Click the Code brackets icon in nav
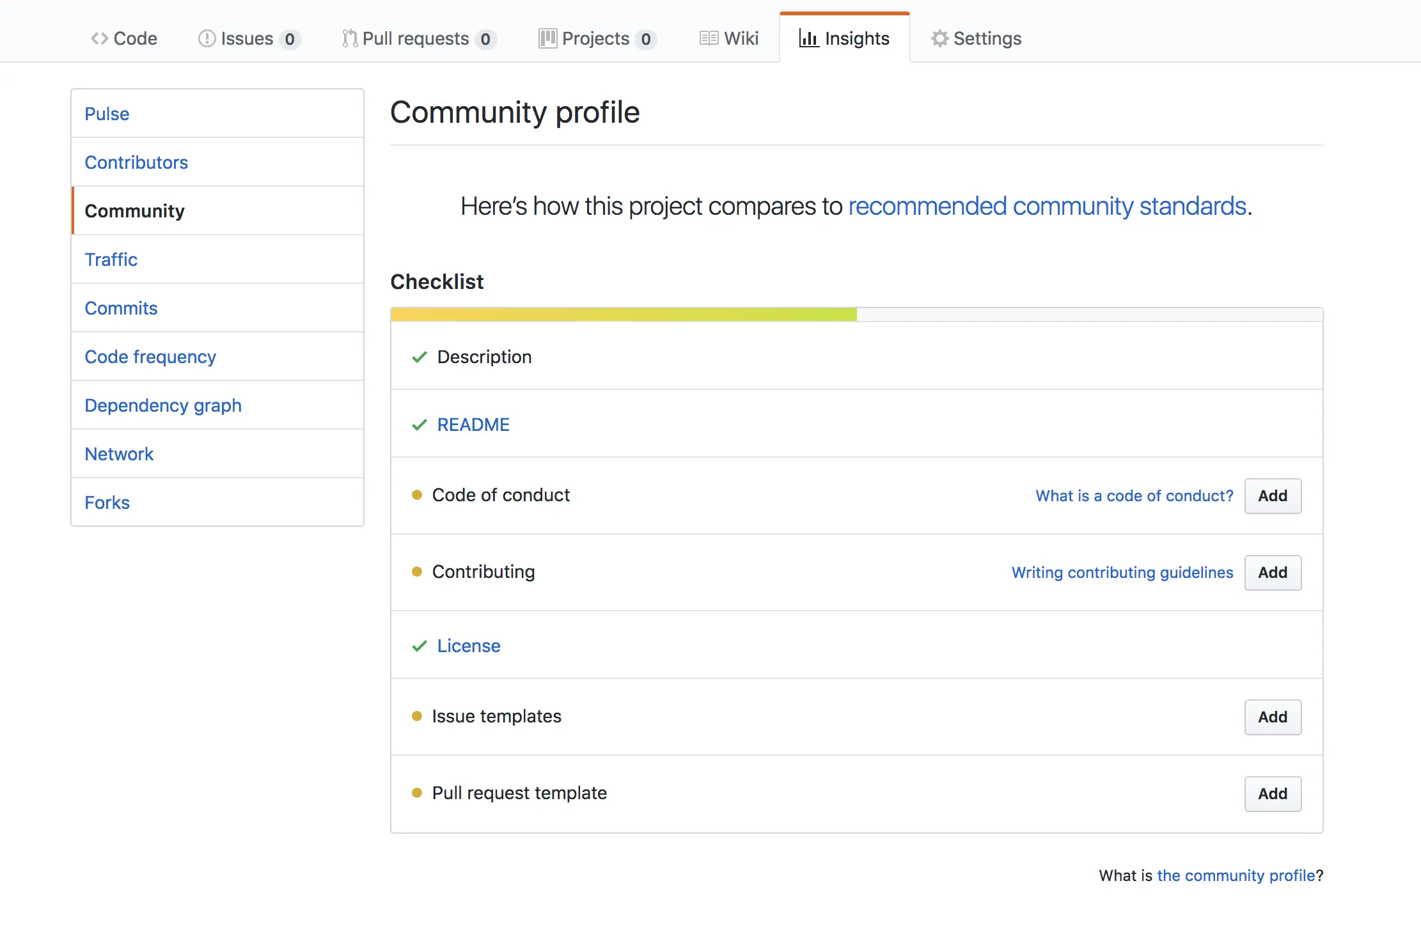1421x936 pixels. click(99, 38)
